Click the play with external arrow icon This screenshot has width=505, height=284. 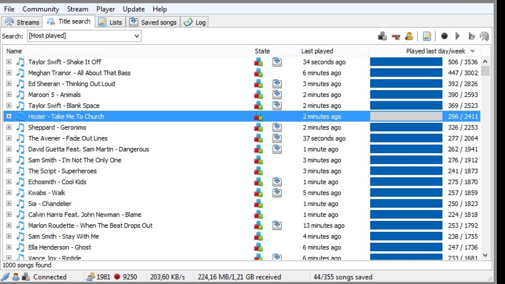click(x=471, y=36)
